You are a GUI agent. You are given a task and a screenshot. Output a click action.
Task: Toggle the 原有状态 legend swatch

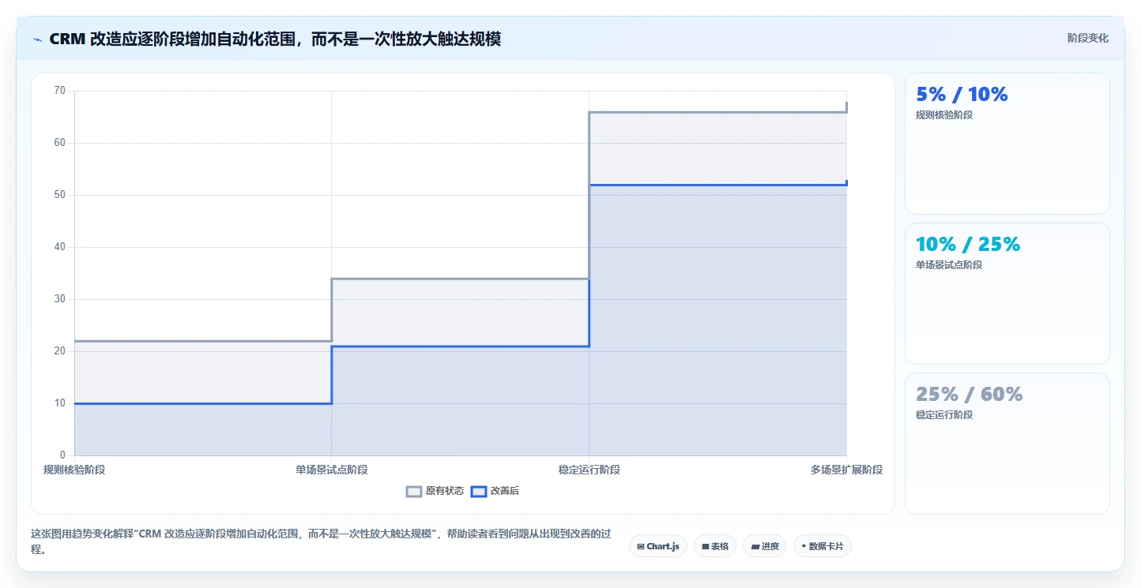(x=414, y=491)
